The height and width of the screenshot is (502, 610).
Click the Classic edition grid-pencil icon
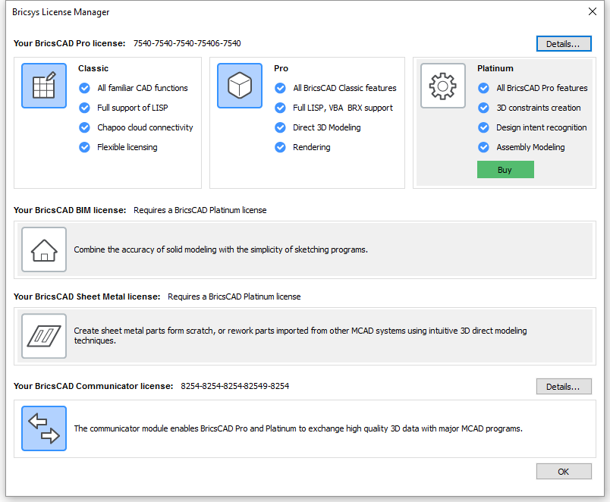pos(44,86)
